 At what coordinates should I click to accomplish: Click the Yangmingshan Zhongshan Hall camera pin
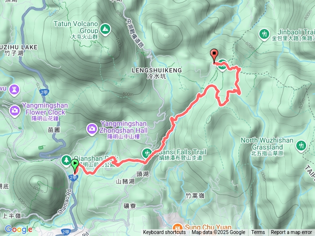coord(92,129)
